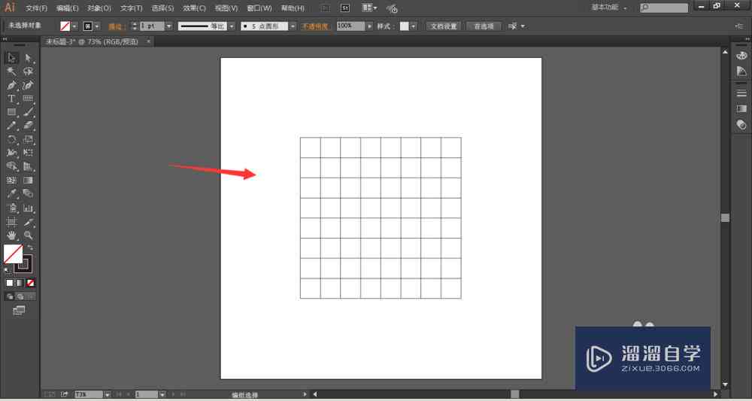The image size is (752, 401).
Task: Select the Blend tool
Action: tap(29, 194)
